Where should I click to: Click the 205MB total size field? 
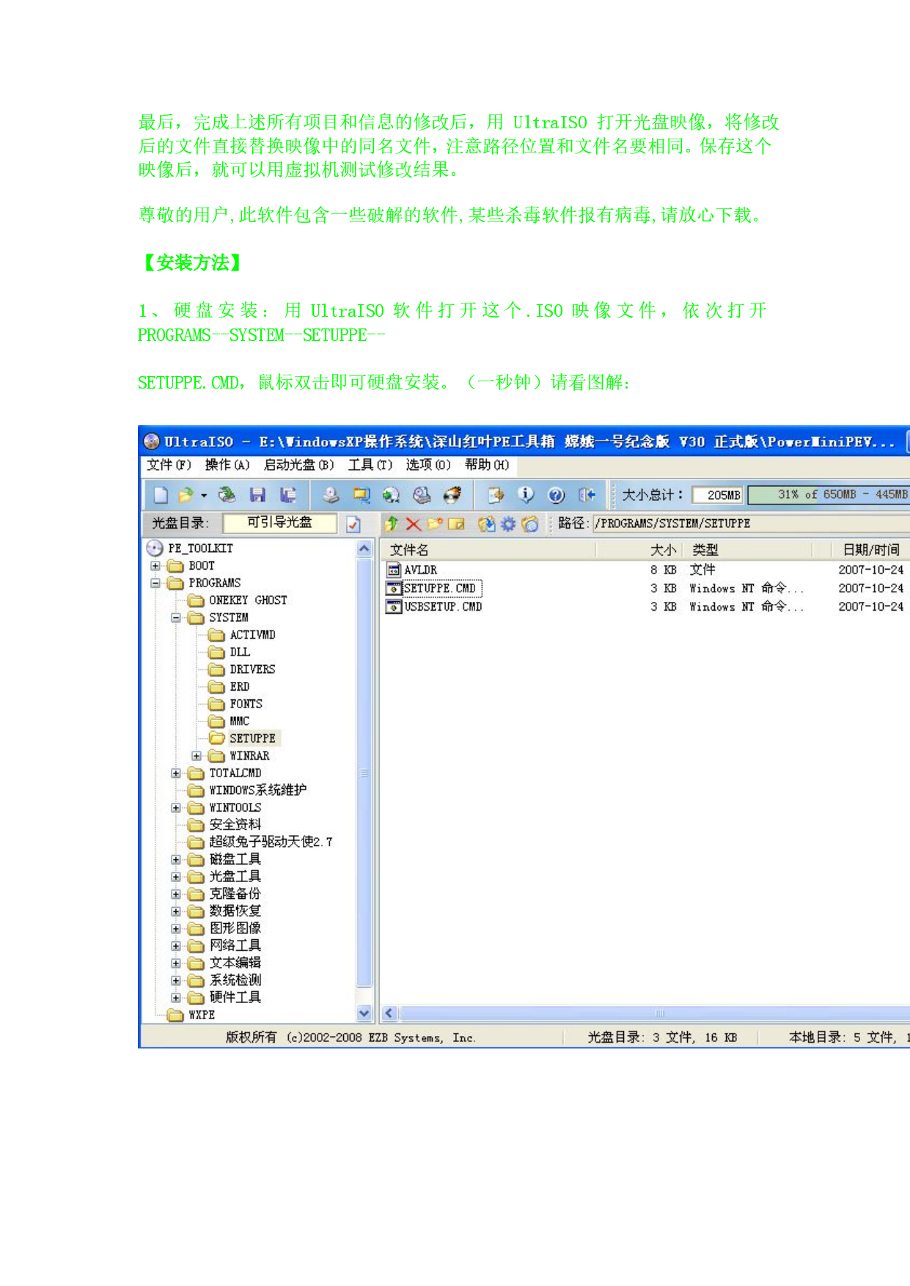(718, 496)
